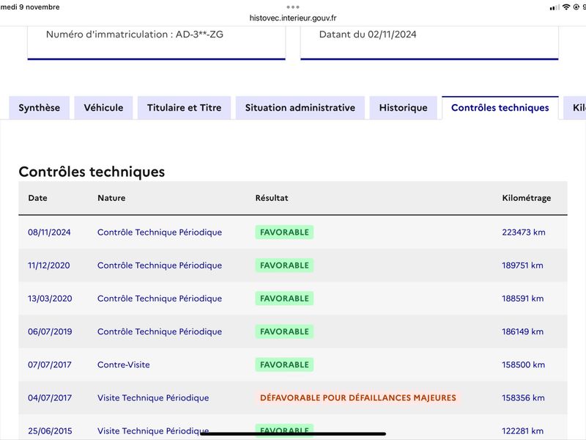Click the DÉFAVORABLE POUR DÉFAILLANCES MAJEURES badge
This screenshot has height=440, width=586.
click(358, 397)
